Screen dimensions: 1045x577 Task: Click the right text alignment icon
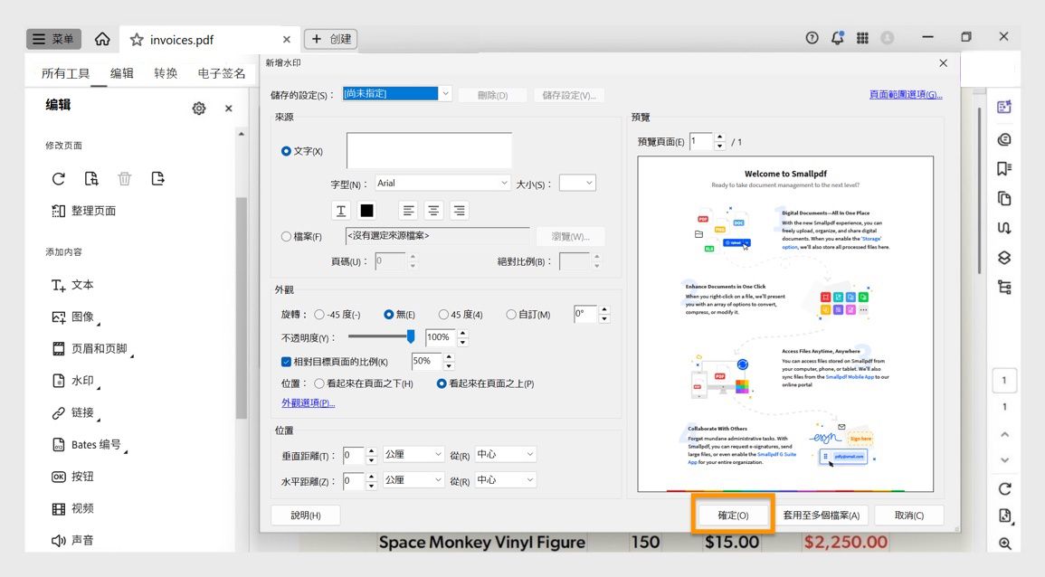point(460,210)
